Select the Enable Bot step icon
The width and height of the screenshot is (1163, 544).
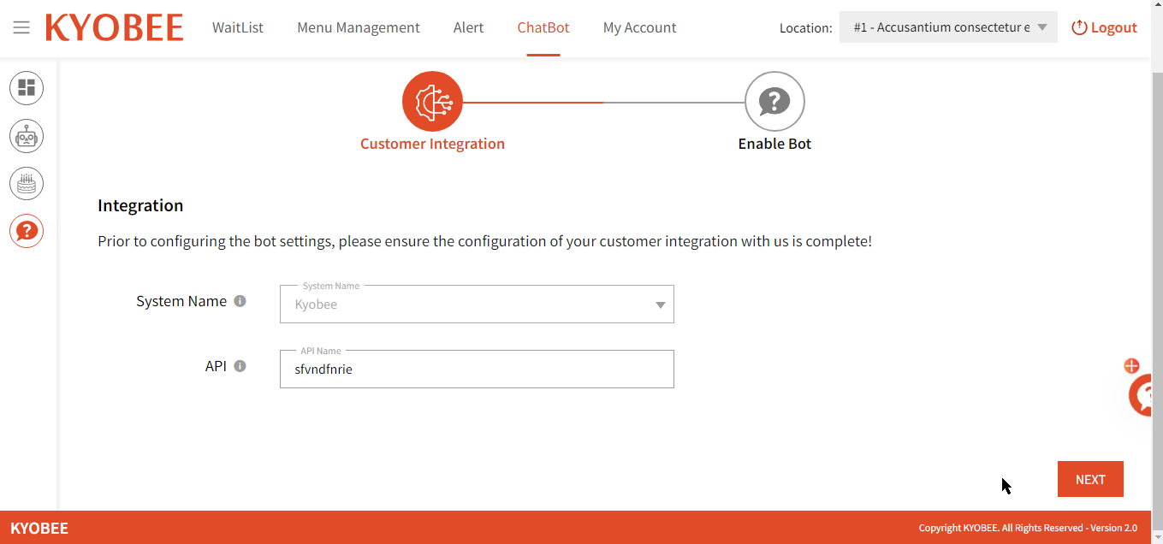774,102
